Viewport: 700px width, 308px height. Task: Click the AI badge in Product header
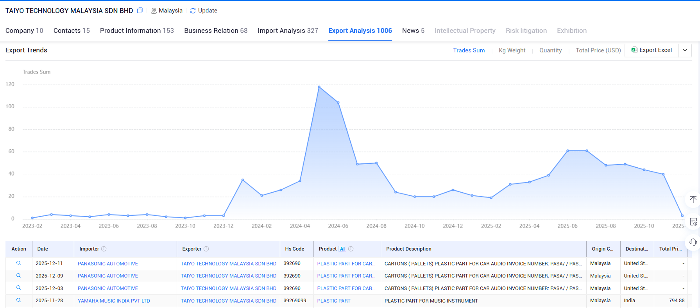pos(342,249)
